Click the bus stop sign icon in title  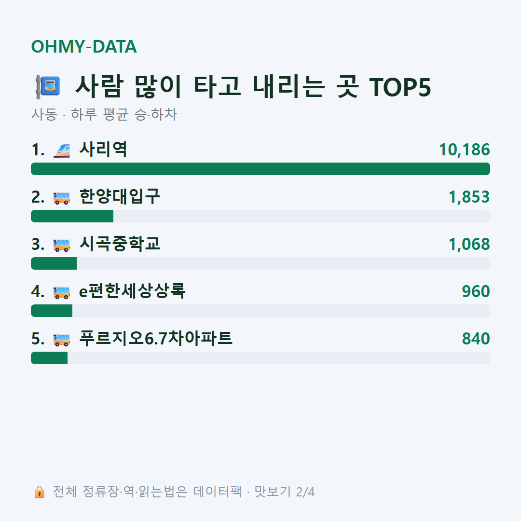tap(47, 87)
